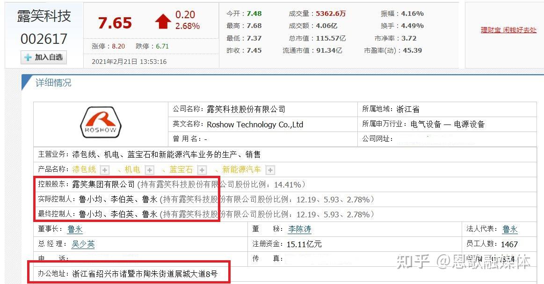544x284 pixels.
Task: Open the 新能源汽车 product link
Action: (x=241, y=169)
